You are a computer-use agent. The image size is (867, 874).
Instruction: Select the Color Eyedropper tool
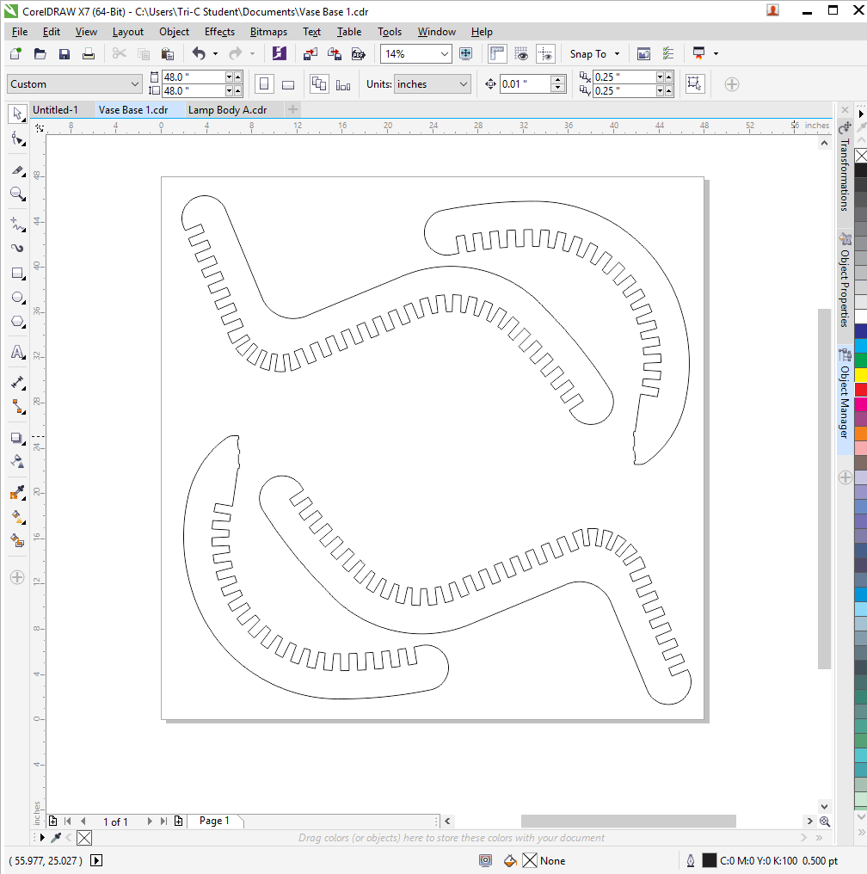coord(17,492)
